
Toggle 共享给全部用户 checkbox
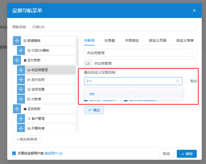click(x=14, y=153)
